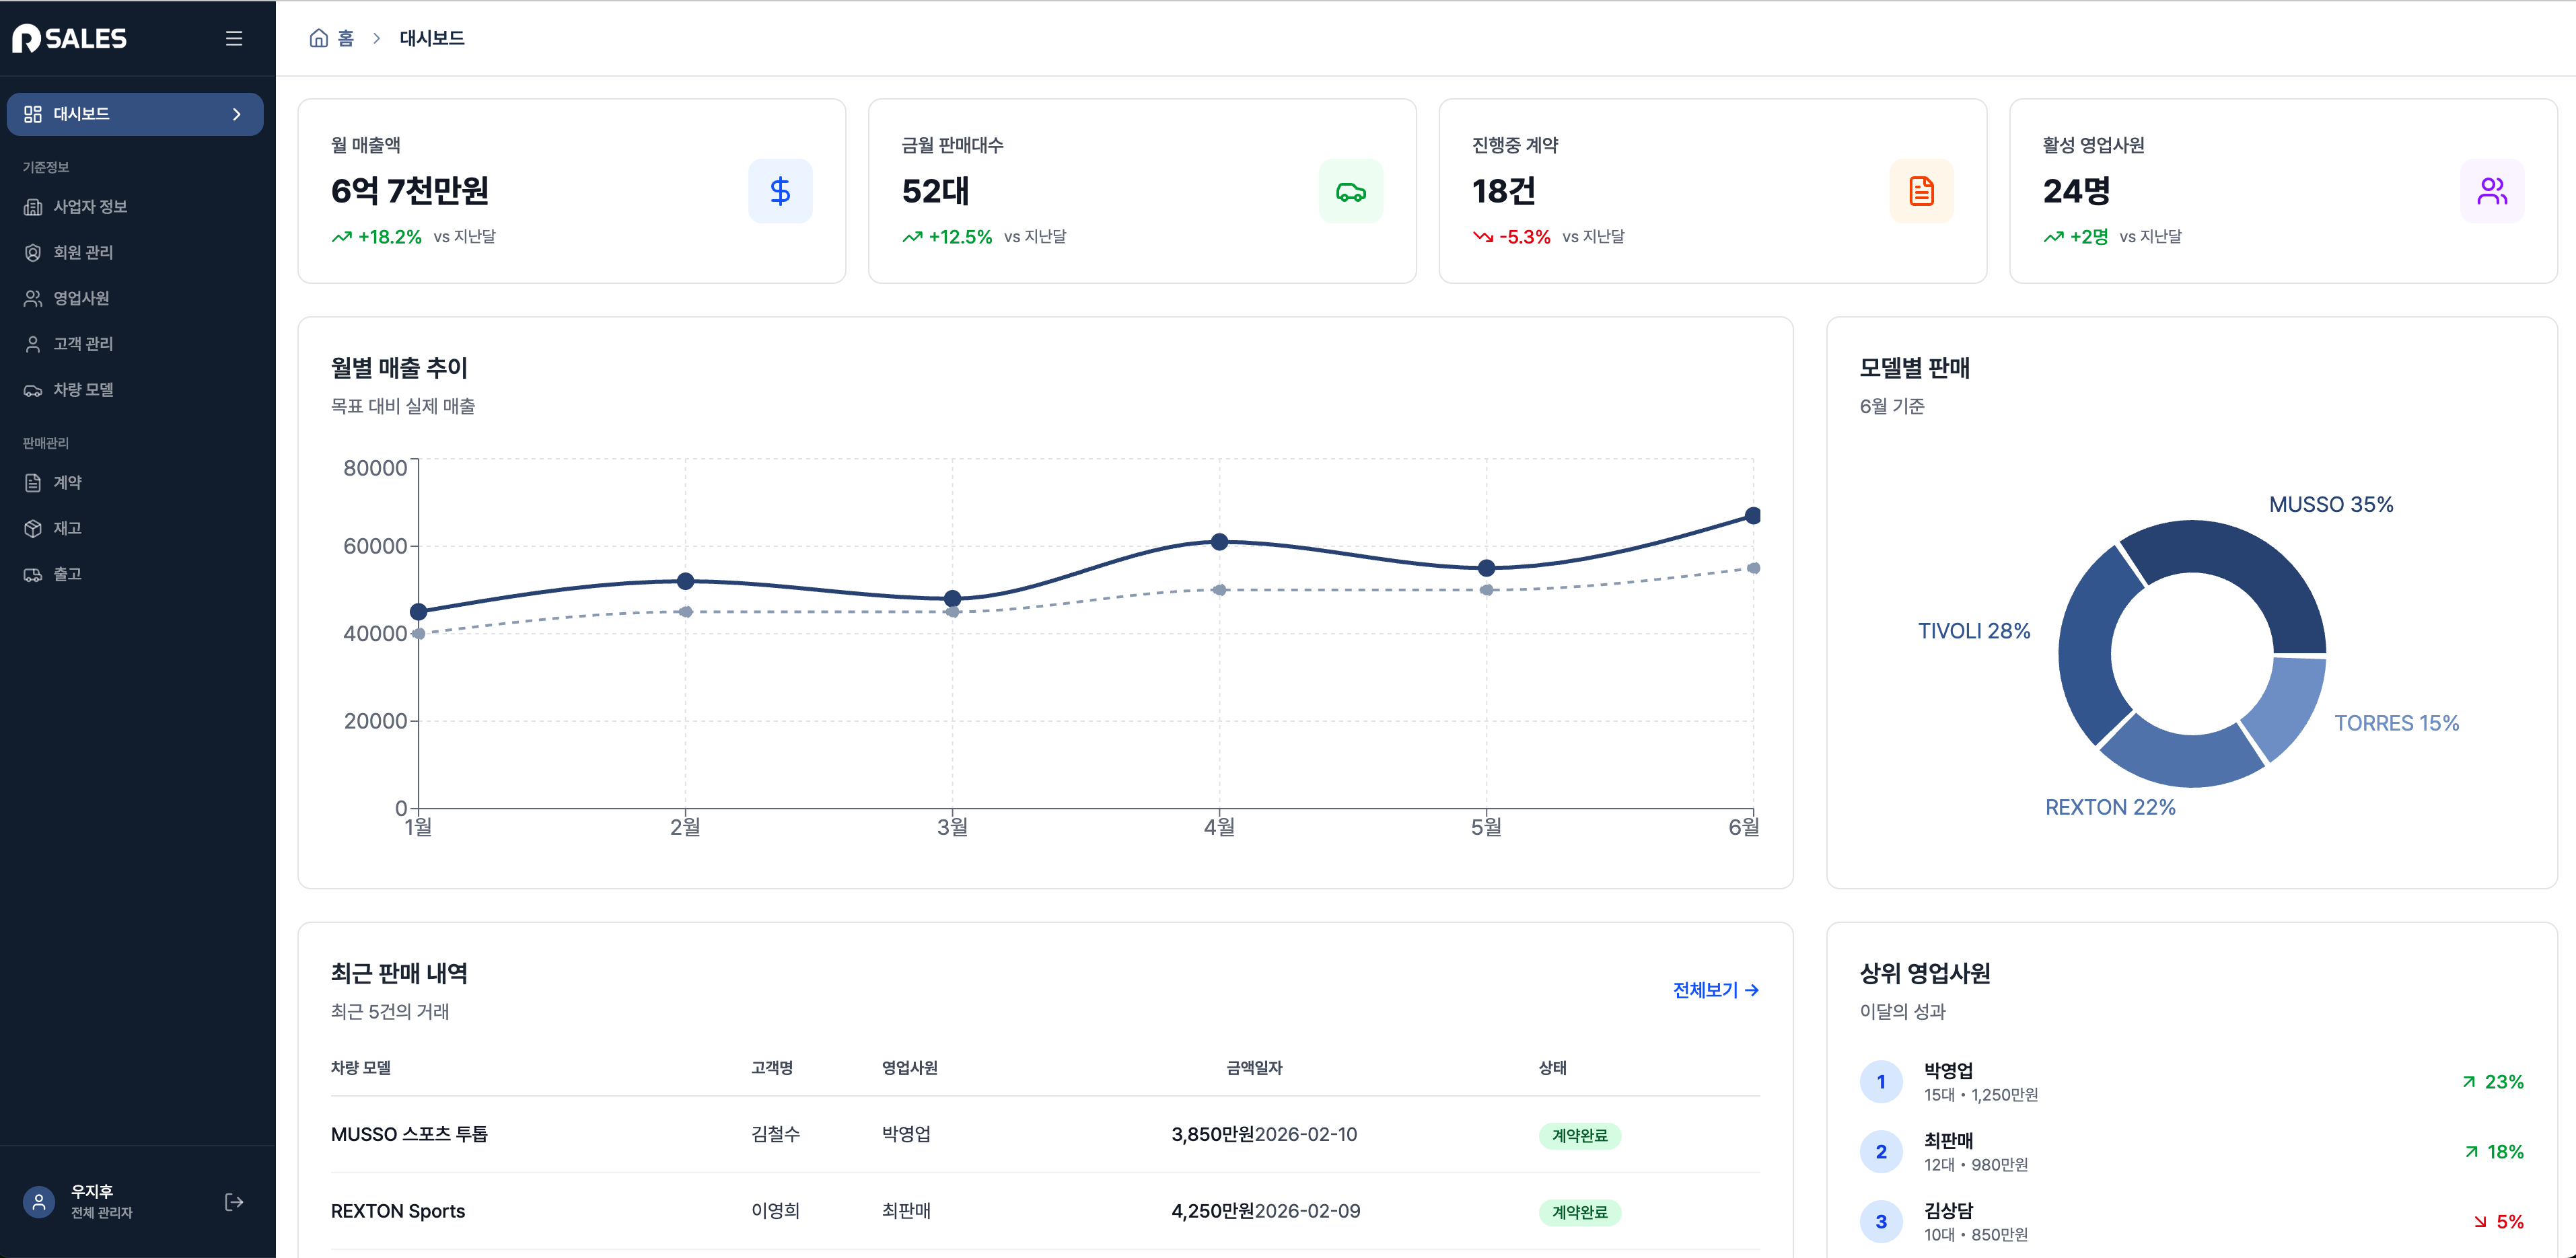The height and width of the screenshot is (1258, 2576).
Task: Open 재고 in the sidebar
Action: [135, 528]
